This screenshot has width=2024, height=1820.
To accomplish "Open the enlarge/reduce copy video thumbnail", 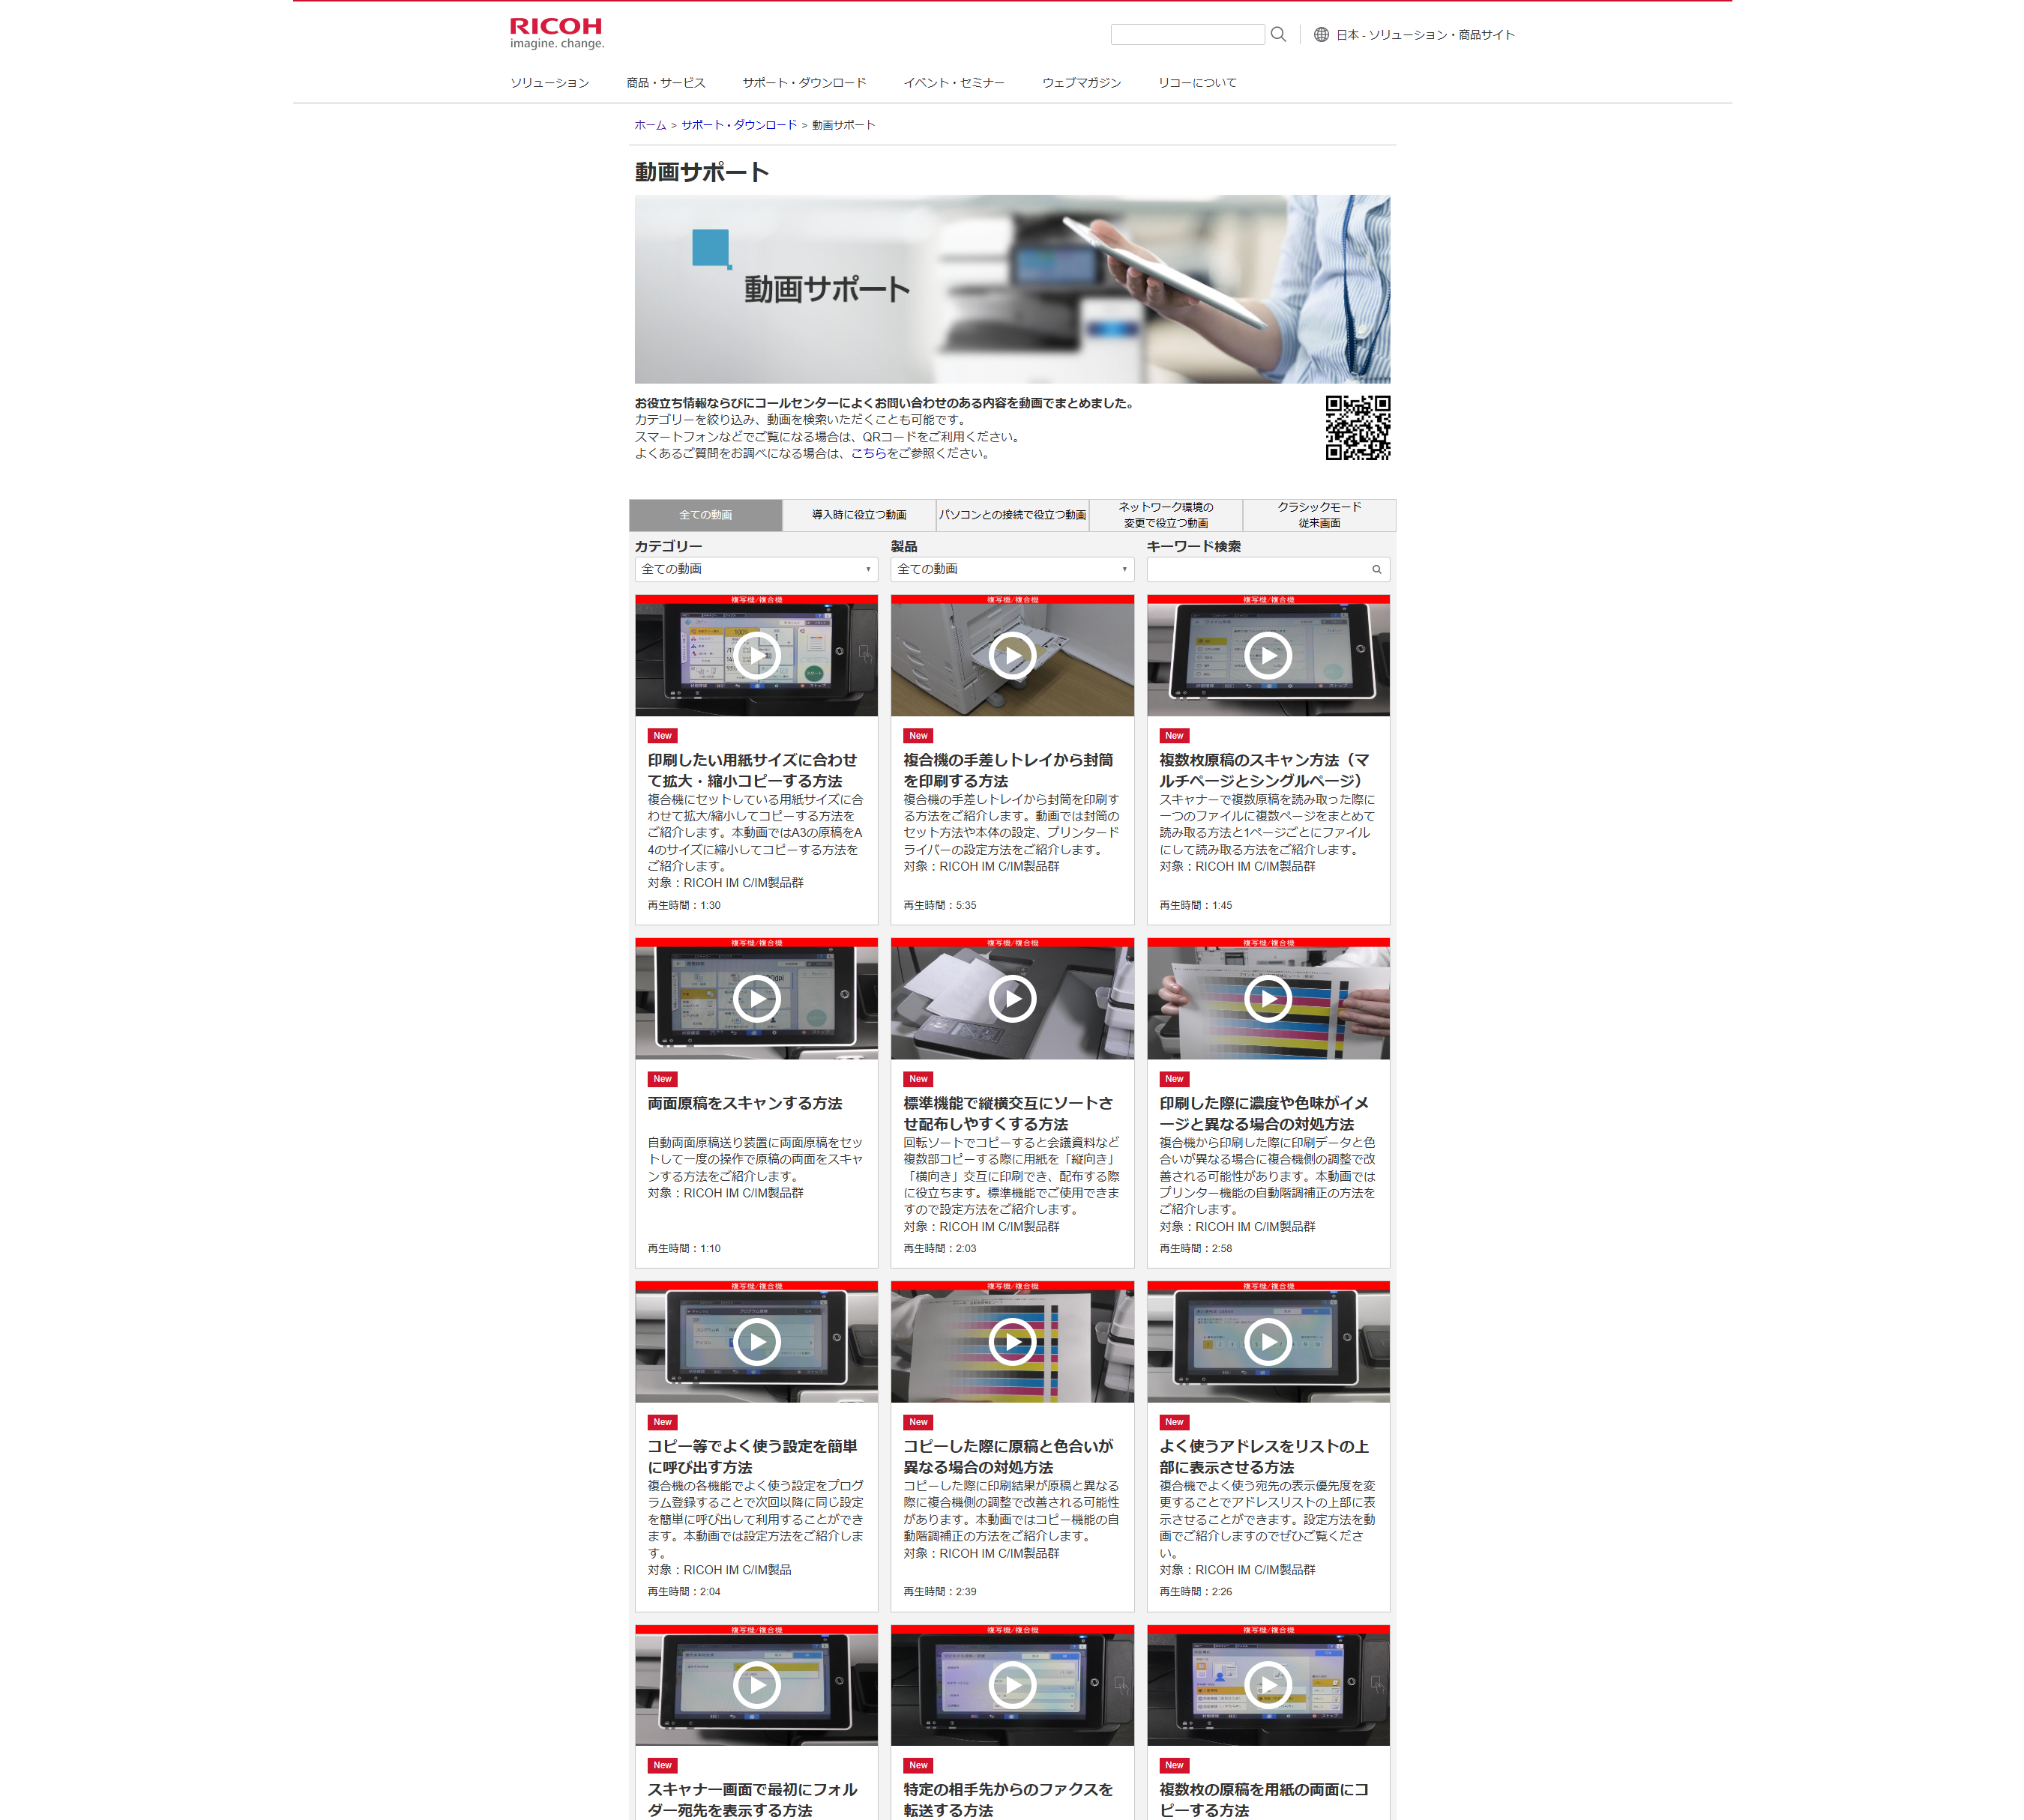I will (756, 656).
